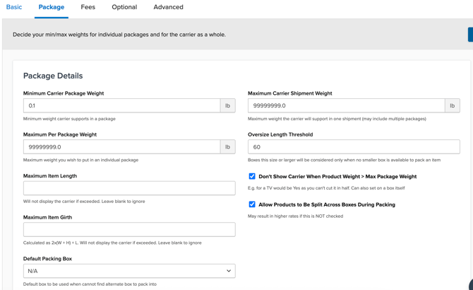Go to the Optional tab
Screen dimensions: 473x290
(x=124, y=7)
